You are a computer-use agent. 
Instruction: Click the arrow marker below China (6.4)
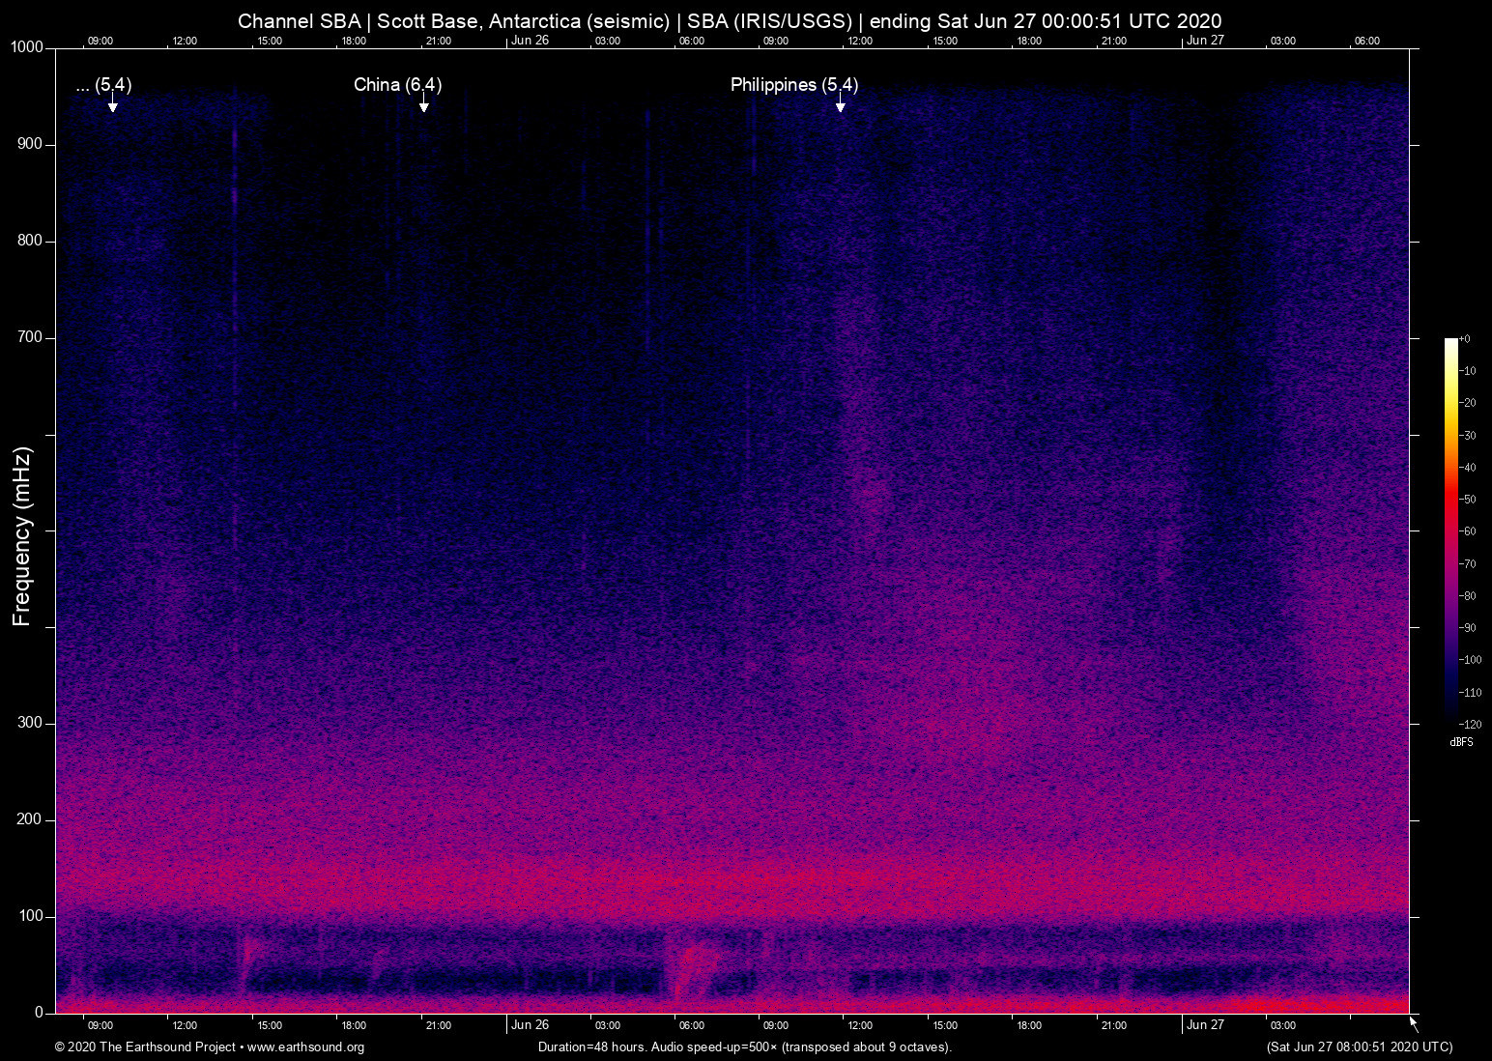point(423,104)
